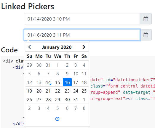Open calendar icon for second date picker

click(146, 35)
